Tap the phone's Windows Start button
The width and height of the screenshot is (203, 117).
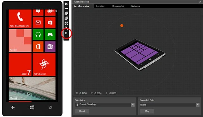pos(32,107)
